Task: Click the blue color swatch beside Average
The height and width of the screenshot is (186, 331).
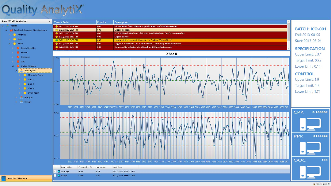Action: click(x=58, y=172)
